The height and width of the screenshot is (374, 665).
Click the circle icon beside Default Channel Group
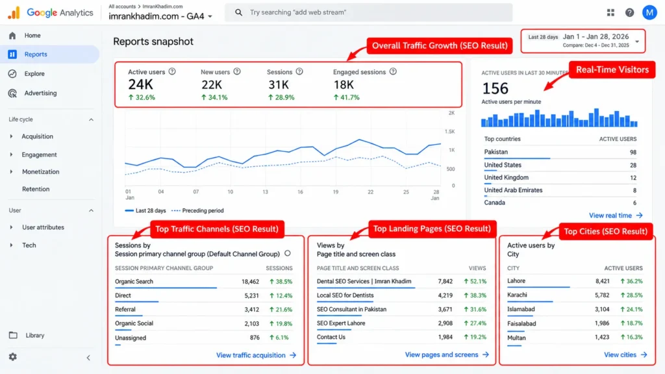[288, 253]
